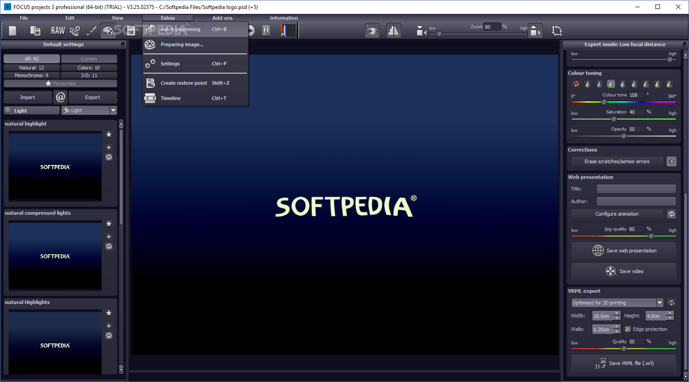This screenshot has width=689, height=382.
Task: Show All: 42 presets
Action: [x=32, y=59]
